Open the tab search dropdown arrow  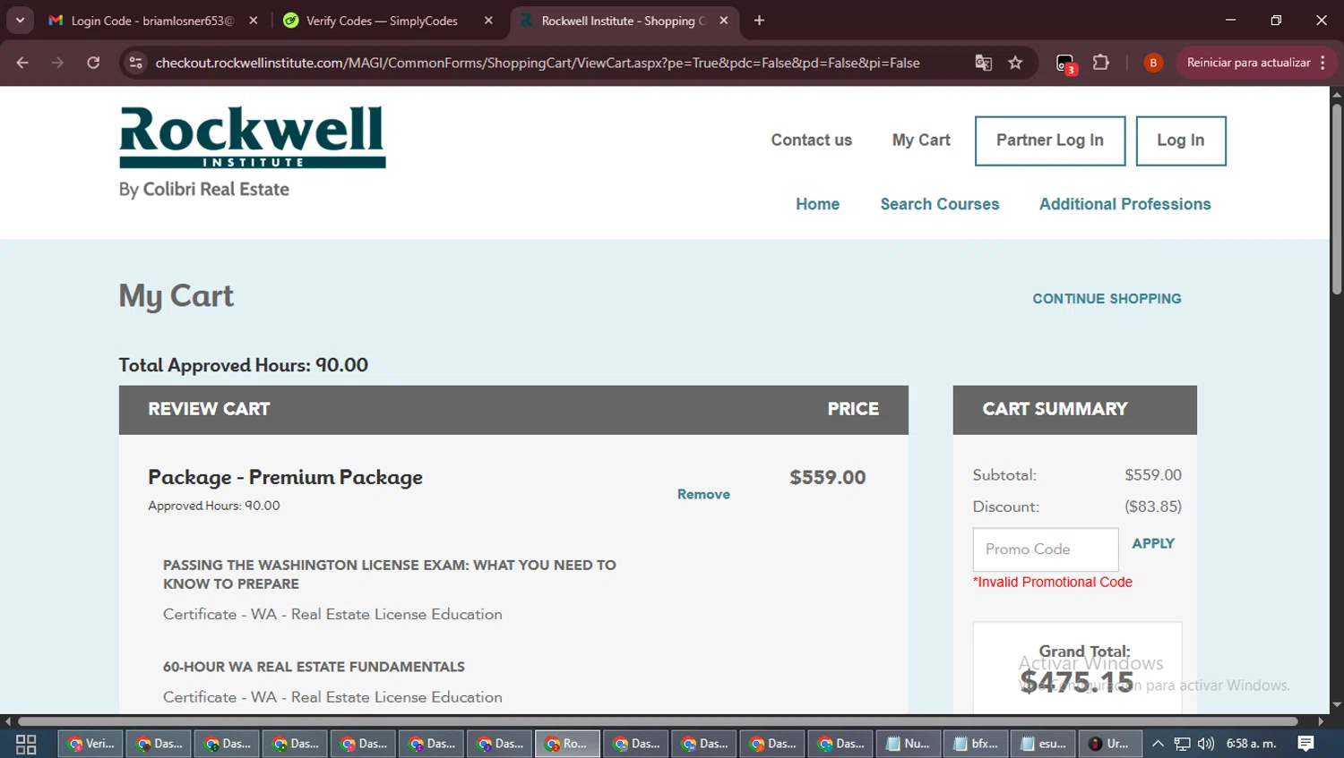[20, 20]
